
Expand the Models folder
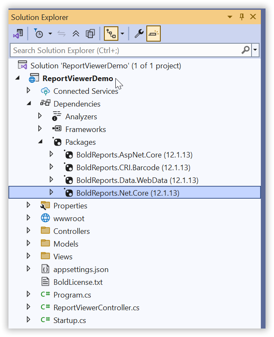[x=28, y=243]
